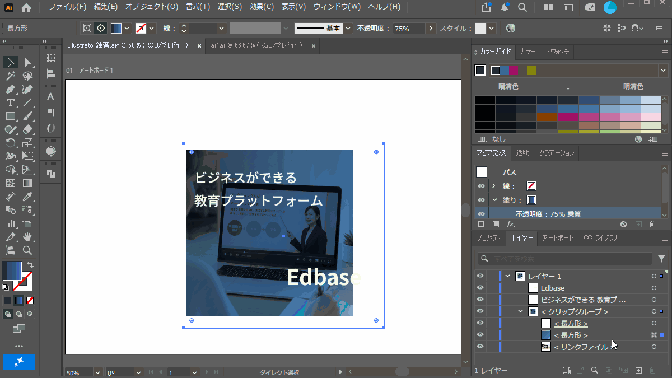The width and height of the screenshot is (672, 378).
Task: Click the 線 label in control bar
Action: click(x=170, y=29)
